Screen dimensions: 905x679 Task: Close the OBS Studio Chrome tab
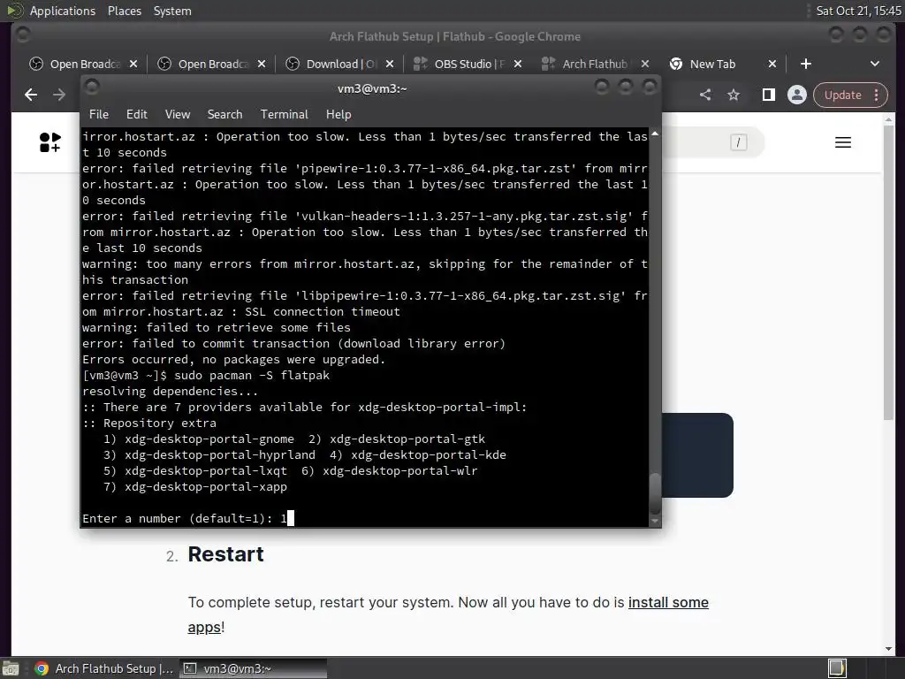click(x=518, y=64)
